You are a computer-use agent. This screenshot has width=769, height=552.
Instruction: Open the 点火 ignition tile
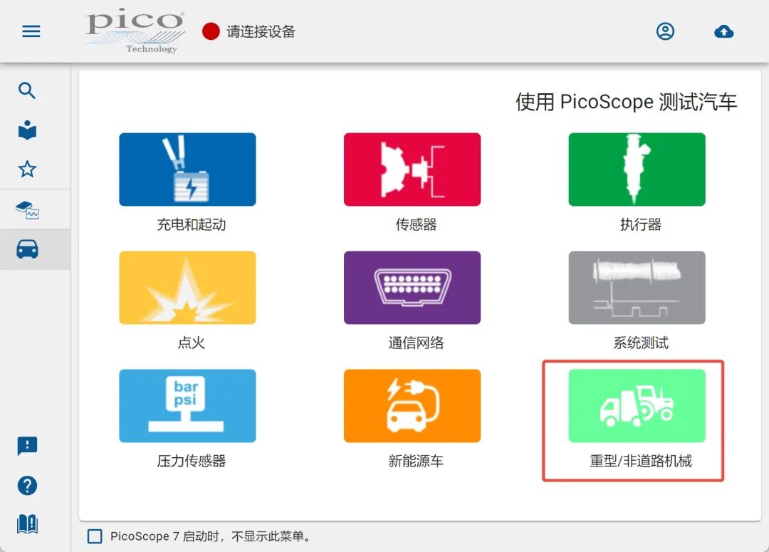(x=187, y=288)
